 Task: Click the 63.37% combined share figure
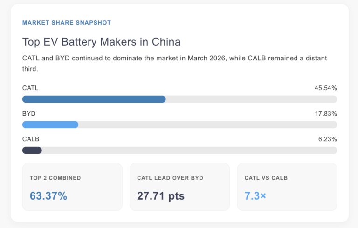[48, 196]
